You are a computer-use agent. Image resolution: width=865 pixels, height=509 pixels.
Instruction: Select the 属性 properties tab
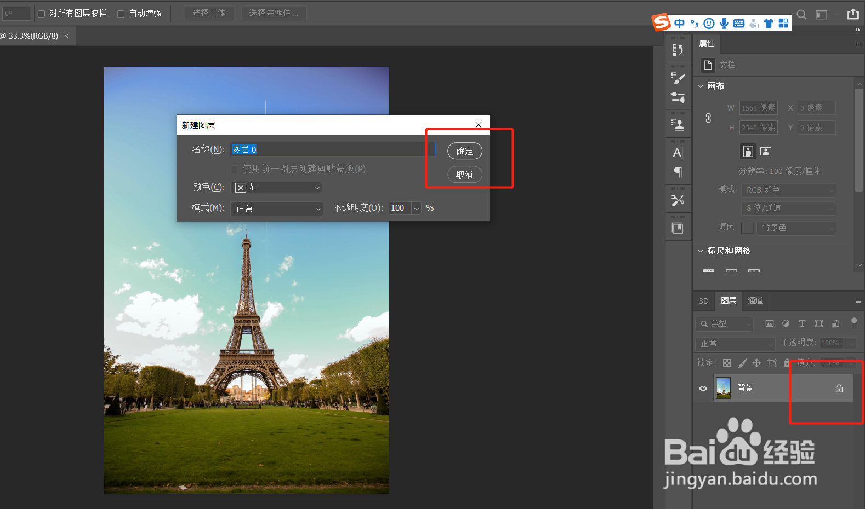[707, 44]
